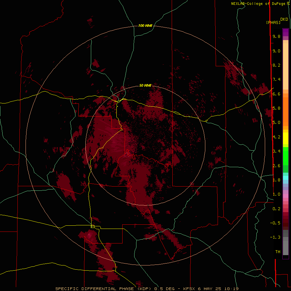Select the 5.8 scale value
This screenshot has width=291, height=291.
click(x=276, y=108)
